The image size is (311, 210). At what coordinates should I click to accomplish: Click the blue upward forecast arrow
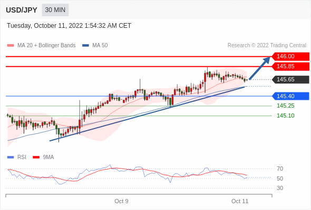pos(259,68)
